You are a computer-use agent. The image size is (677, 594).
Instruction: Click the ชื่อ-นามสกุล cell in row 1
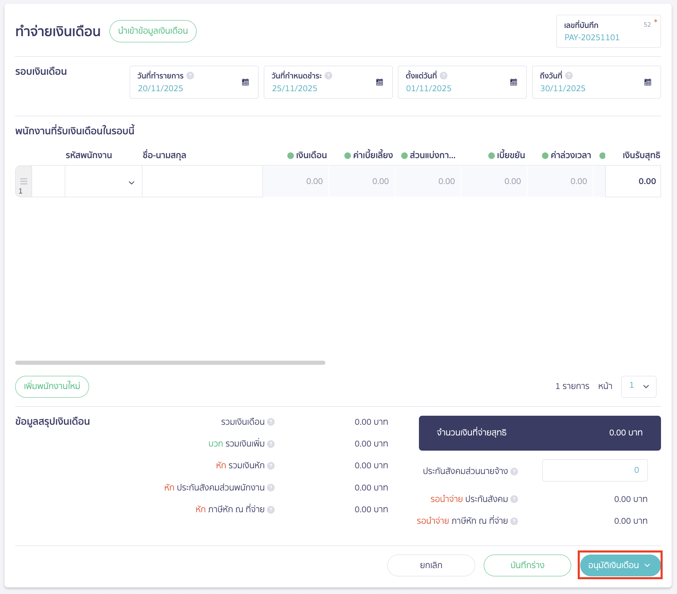pyautogui.click(x=202, y=181)
